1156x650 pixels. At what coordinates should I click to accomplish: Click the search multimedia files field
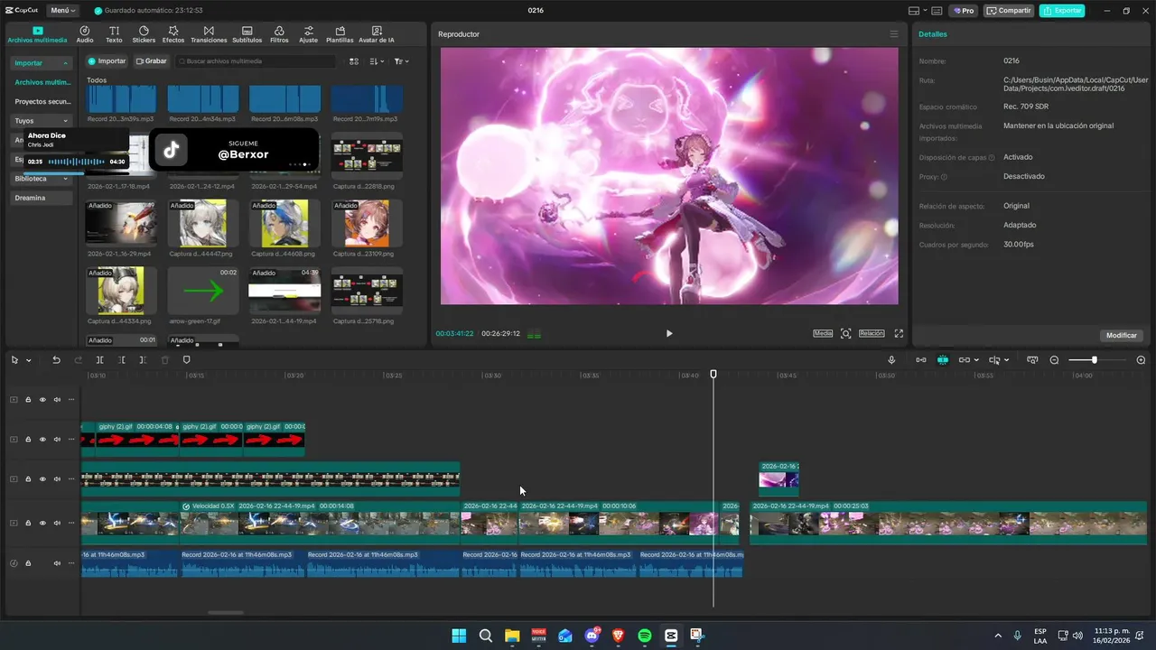[256, 61]
